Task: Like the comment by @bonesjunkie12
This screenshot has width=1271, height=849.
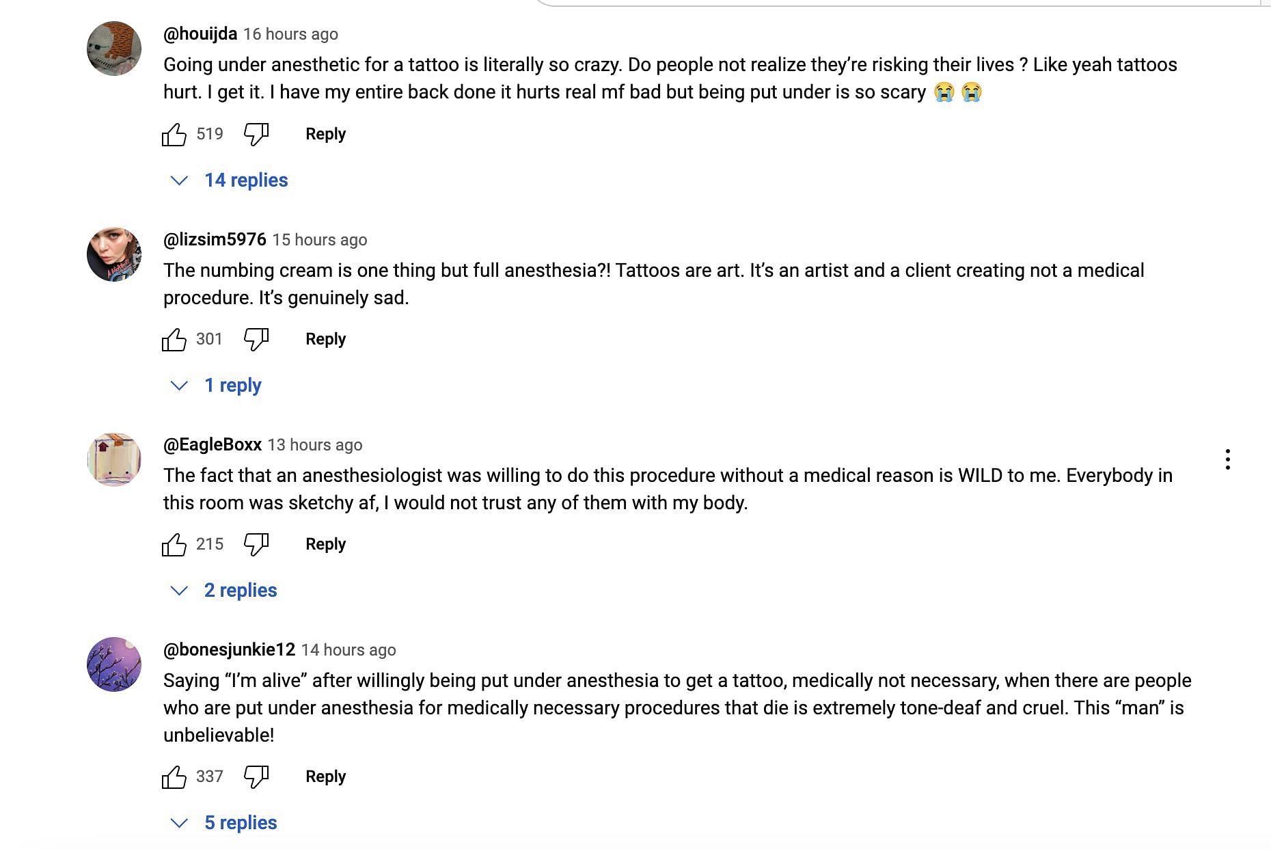Action: click(174, 777)
